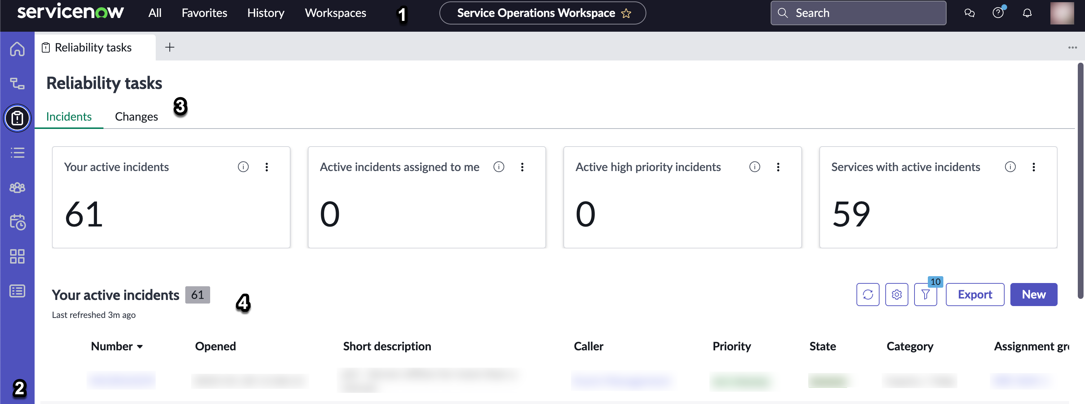The image size is (1085, 404).
Task: Open the service hierarchy map sidebar icon
Action: pyautogui.click(x=17, y=83)
